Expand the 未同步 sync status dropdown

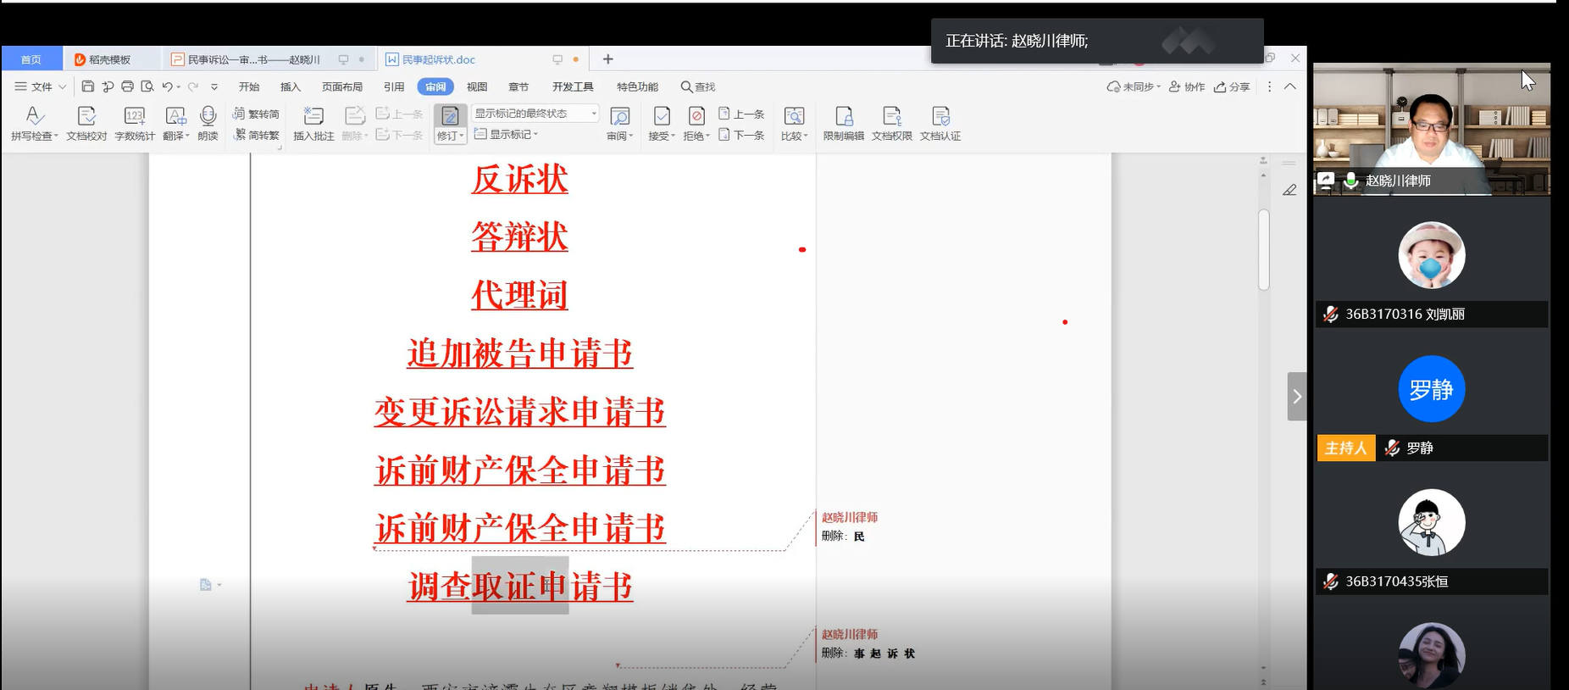[x=1134, y=86]
